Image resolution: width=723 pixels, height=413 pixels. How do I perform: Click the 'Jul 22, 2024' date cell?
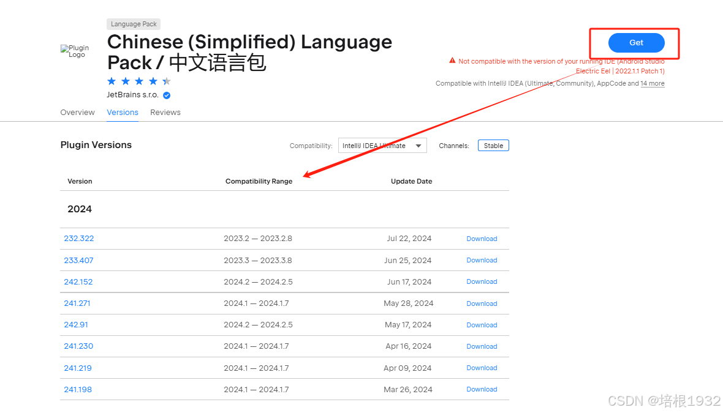(409, 239)
